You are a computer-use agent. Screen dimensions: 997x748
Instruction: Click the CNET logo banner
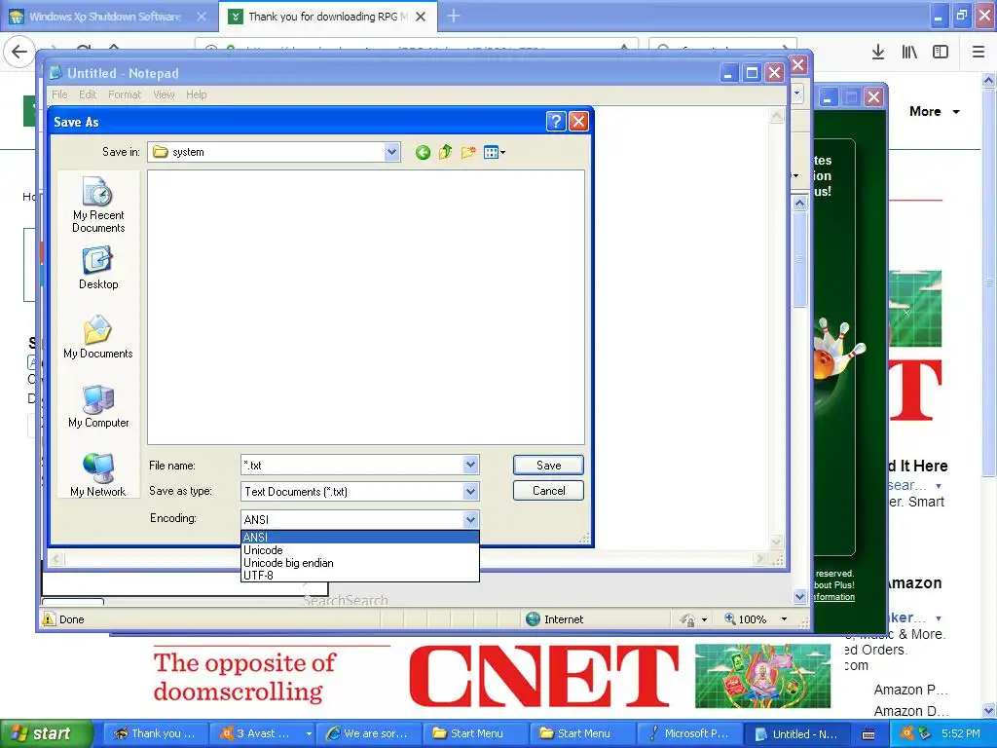pyautogui.click(x=543, y=676)
